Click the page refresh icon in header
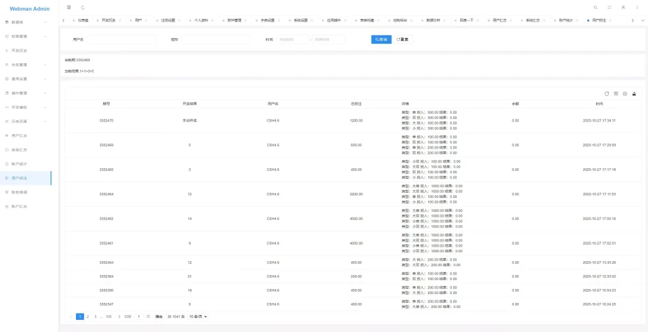The image size is (648, 332). click(83, 8)
